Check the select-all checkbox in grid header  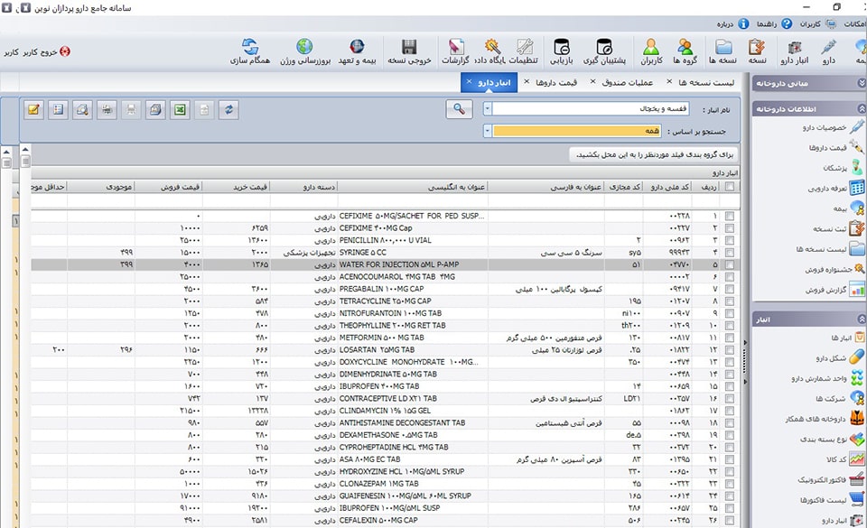pyautogui.click(x=730, y=187)
